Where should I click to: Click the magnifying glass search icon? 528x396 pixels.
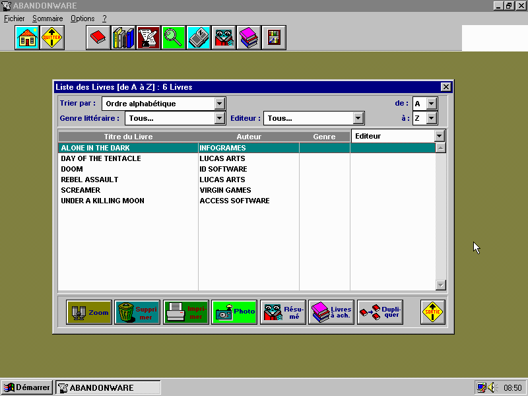pos(173,38)
